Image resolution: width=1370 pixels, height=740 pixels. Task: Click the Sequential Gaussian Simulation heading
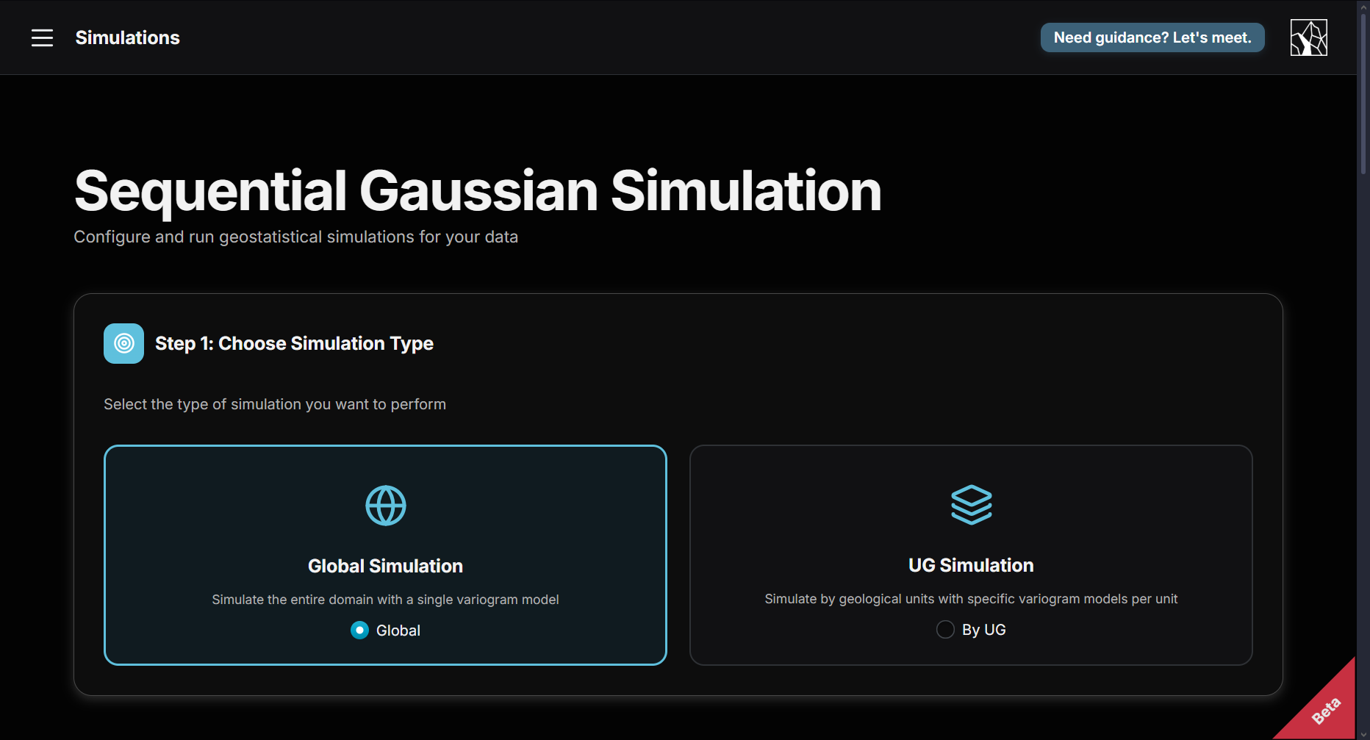click(x=478, y=191)
